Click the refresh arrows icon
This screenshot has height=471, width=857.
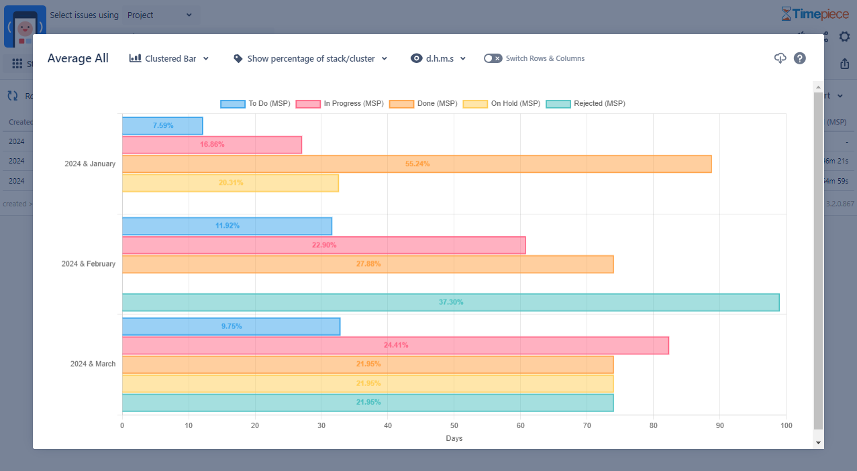tap(13, 96)
